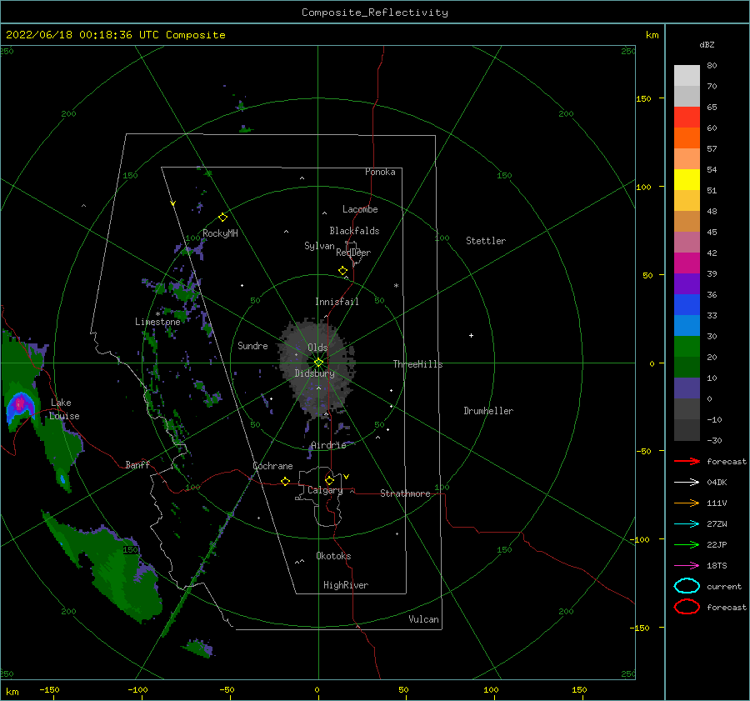Image resolution: width=750 pixels, height=701 pixels.
Task: Click the 2022/06/18 UTC timestamp text
Action: (x=115, y=35)
